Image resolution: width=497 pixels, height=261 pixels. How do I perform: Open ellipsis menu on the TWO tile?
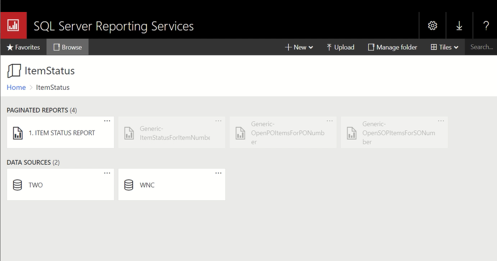coord(107,173)
